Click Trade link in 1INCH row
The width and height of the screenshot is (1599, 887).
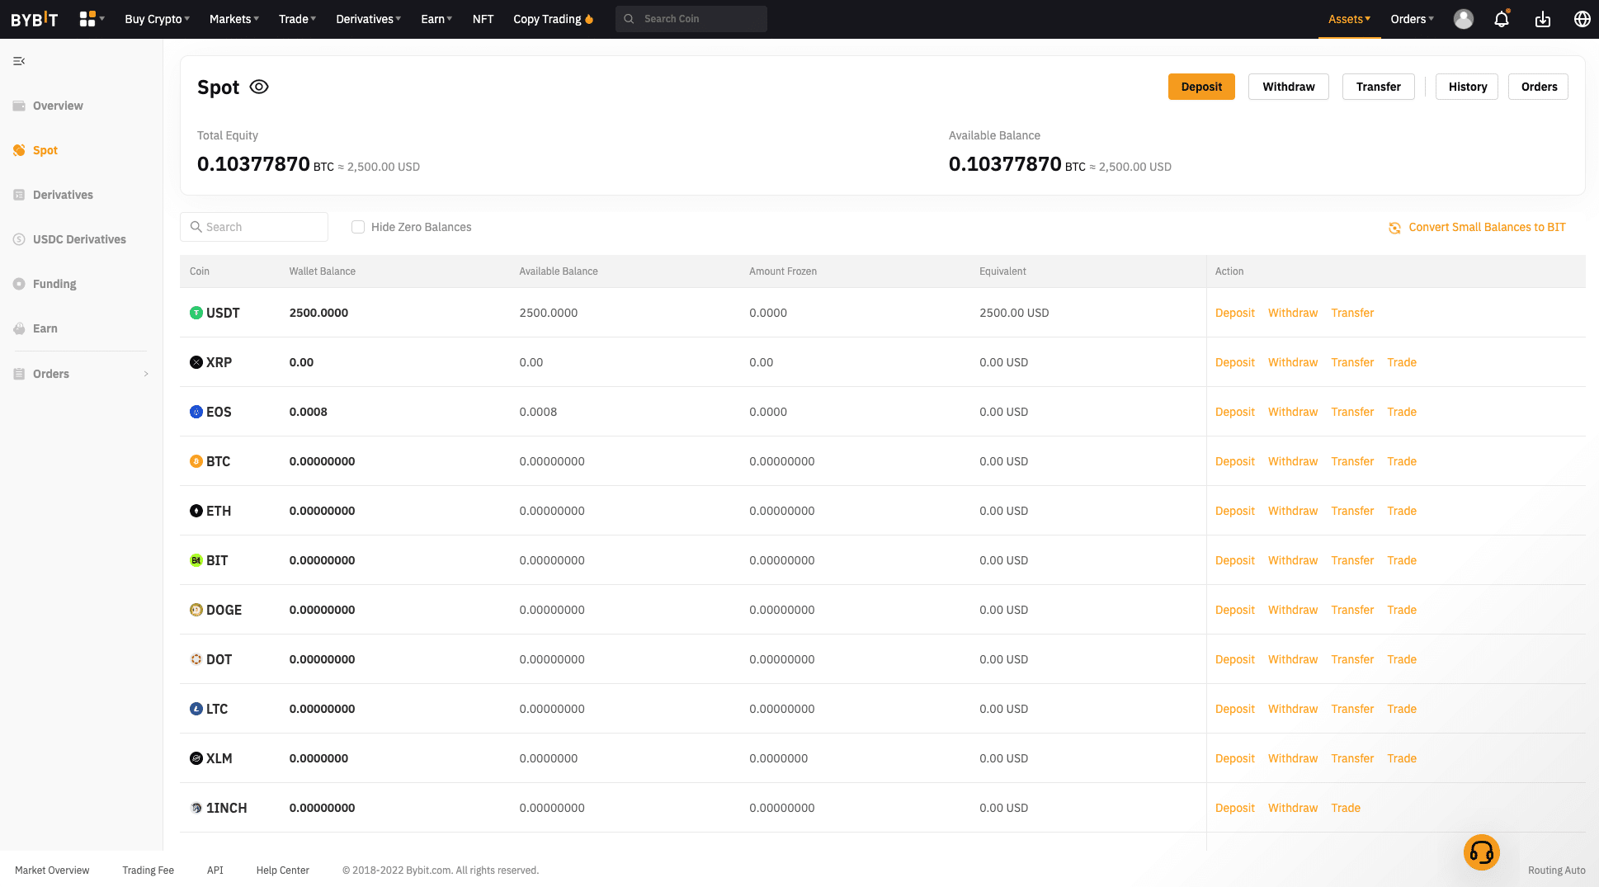1346,808
